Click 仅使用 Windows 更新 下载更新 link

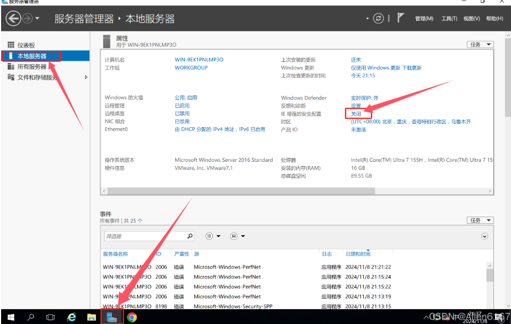pyautogui.click(x=386, y=68)
